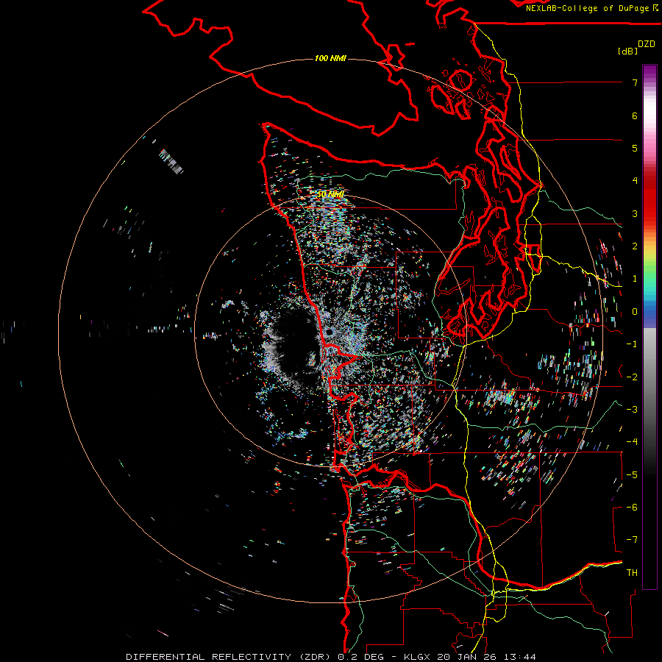The image size is (662, 662).
Task: Click the -5 value on color scale
Action: [632, 474]
